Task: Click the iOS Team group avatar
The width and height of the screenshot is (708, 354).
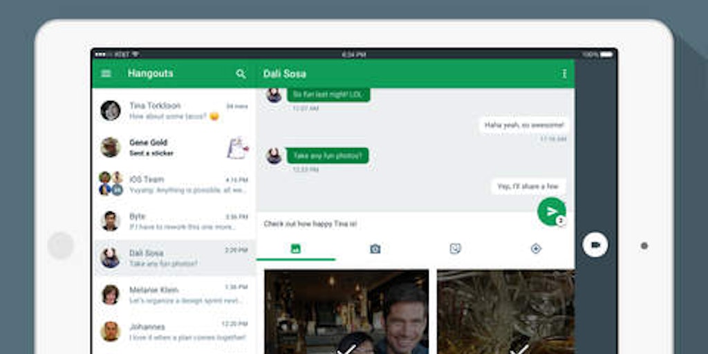Action: coord(111,184)
